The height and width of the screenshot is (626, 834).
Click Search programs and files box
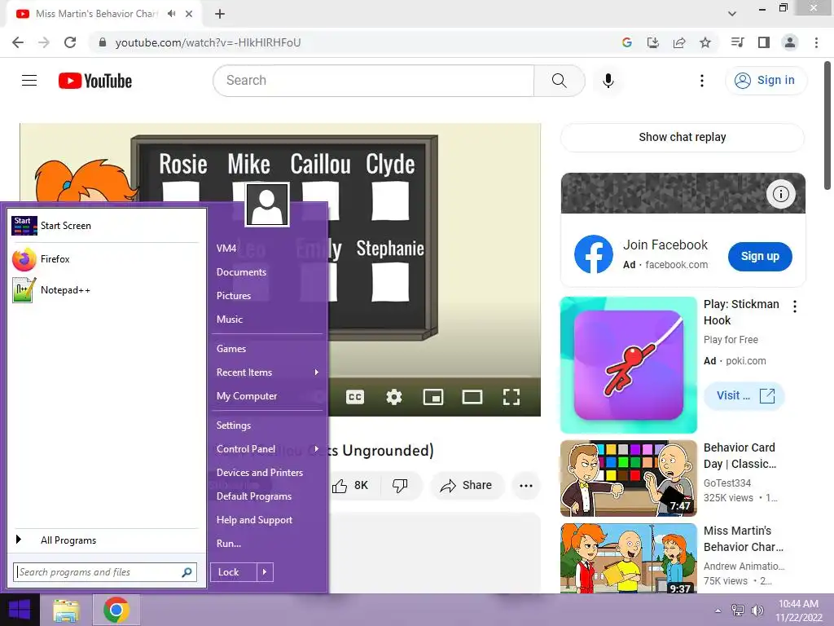[x=105, y=572]
